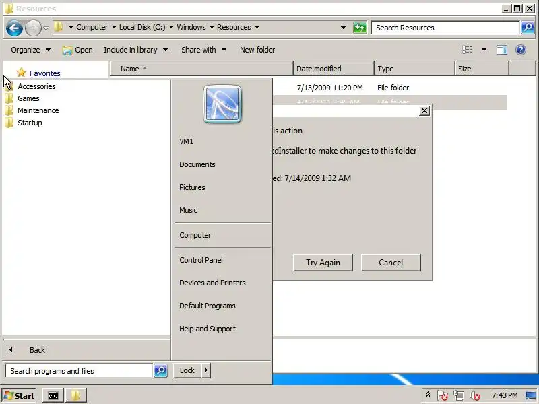Open Control Panel from the Start menu

[201, 260]
